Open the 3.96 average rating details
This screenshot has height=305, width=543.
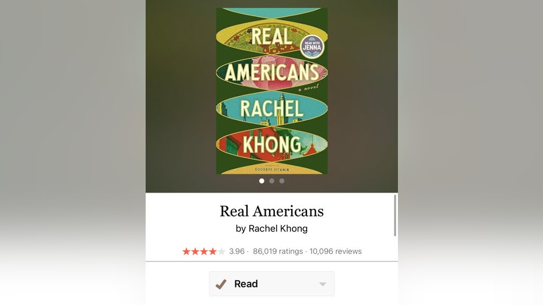(237, 251)
